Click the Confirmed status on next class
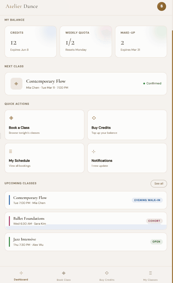Viewport: 173px width, 283px height. click(x=152, y=83)
